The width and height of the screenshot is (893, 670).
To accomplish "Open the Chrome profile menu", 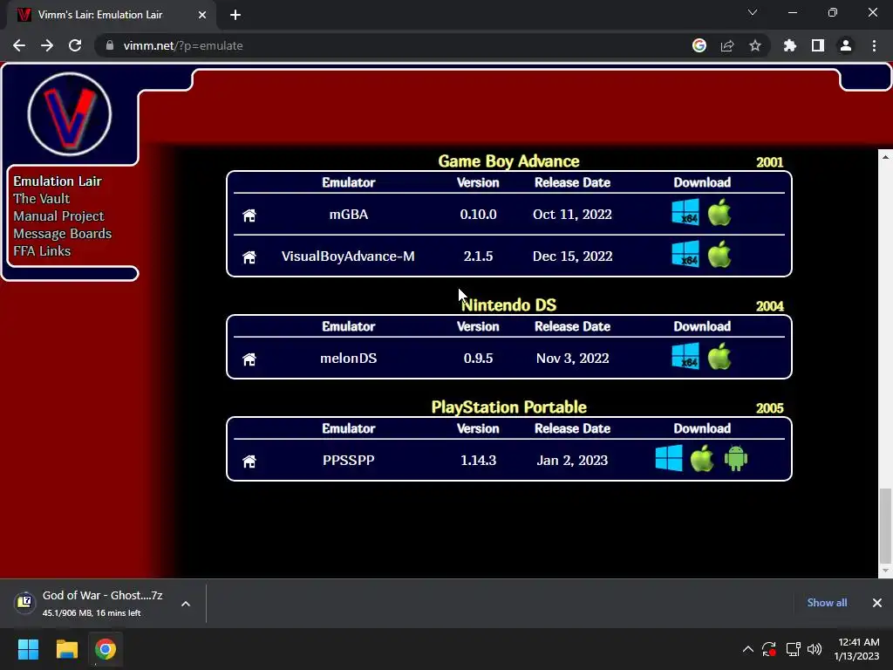I will pos(846,45).
